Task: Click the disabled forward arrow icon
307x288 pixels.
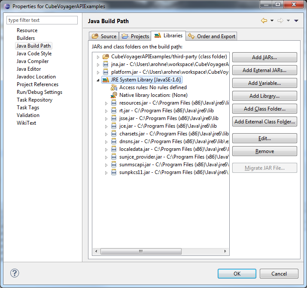Action: [280, 21]
